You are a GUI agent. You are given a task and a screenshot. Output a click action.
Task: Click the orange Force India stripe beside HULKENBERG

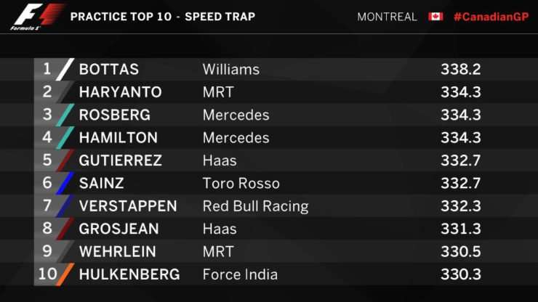(65, 274)
